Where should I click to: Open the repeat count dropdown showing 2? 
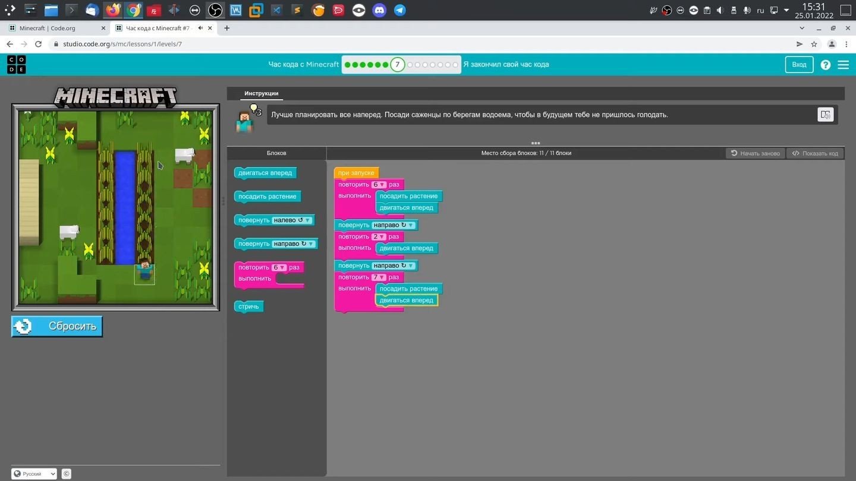379,236
